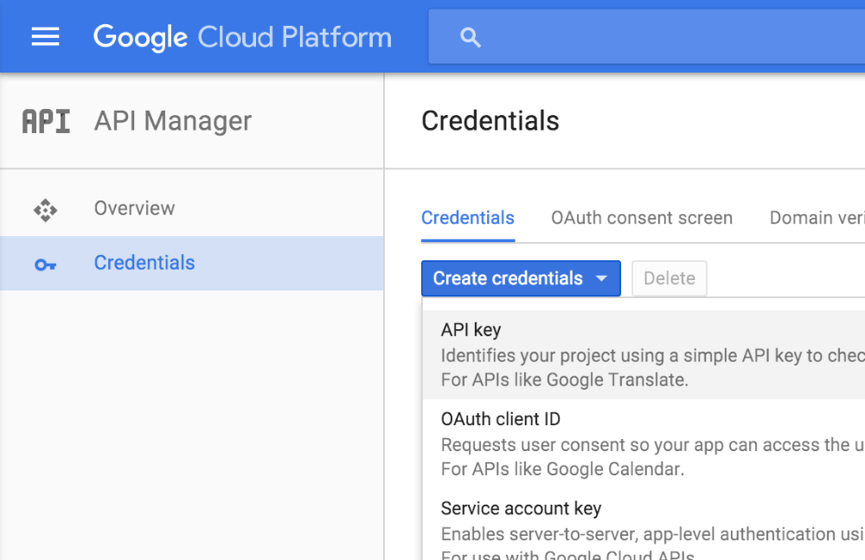Focus the top search bar field
865x560 pixels.
pyautogui.click(x=646, y=36)
